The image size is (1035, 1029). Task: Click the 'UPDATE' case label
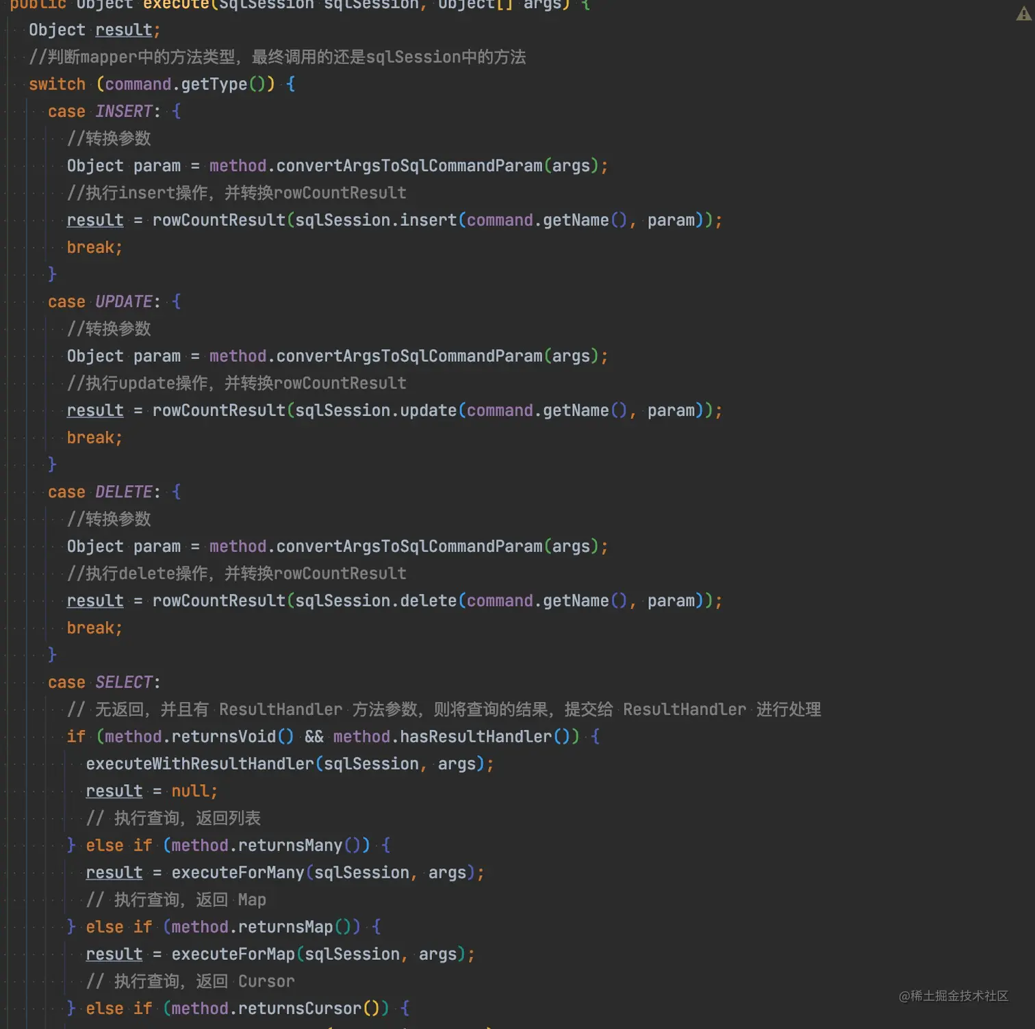124,301
